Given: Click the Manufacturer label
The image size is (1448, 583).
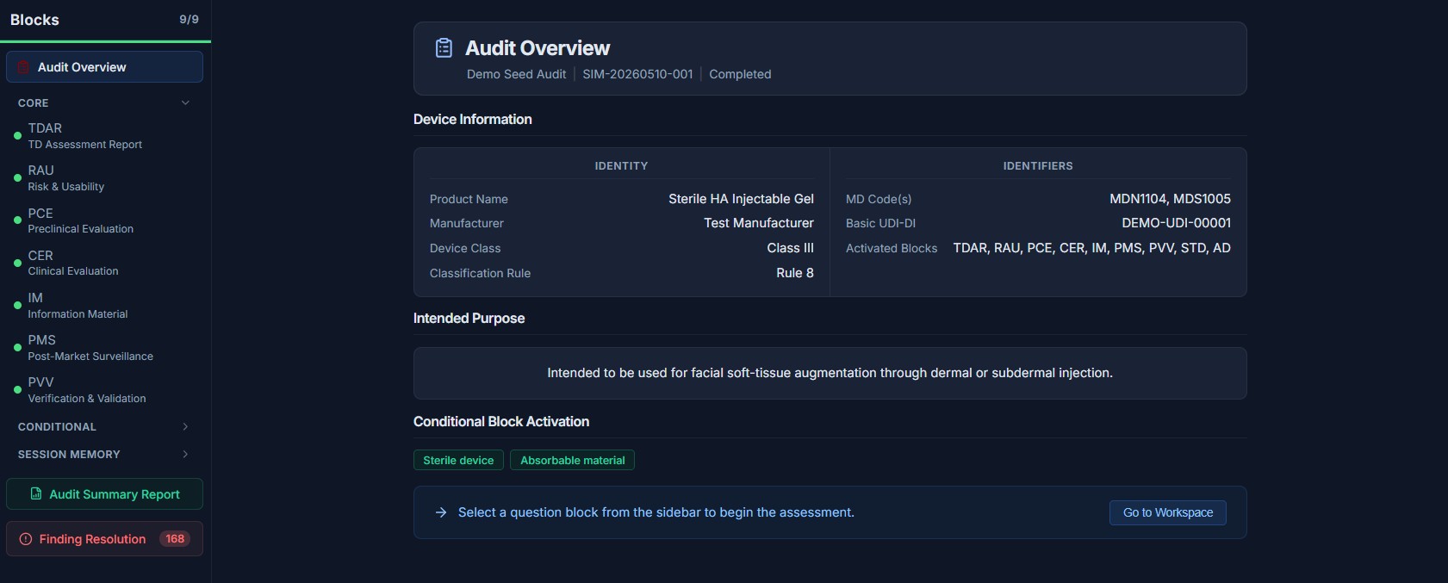Looking at the screenshot, I should (466, 223).
